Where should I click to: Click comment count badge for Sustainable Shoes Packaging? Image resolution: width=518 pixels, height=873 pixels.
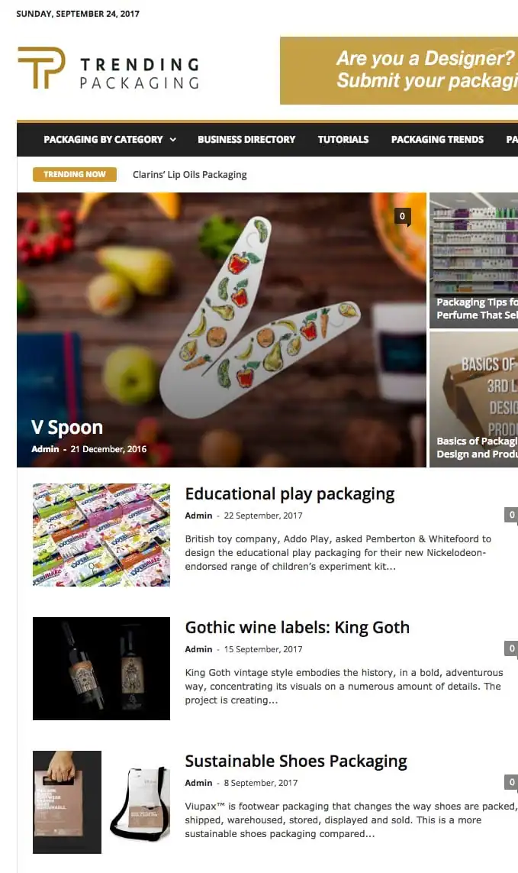pyautogui.click(x=511, y=782)
